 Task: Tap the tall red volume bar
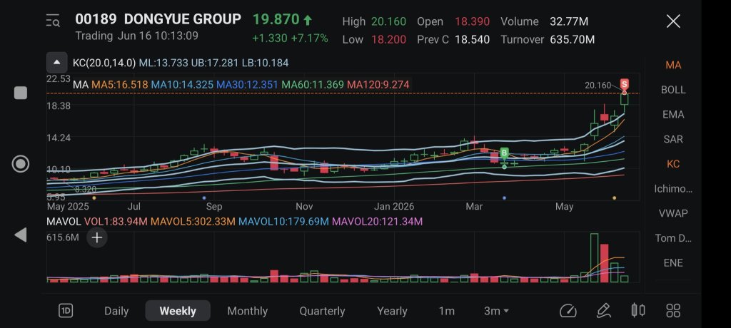[x=604, y=263]
